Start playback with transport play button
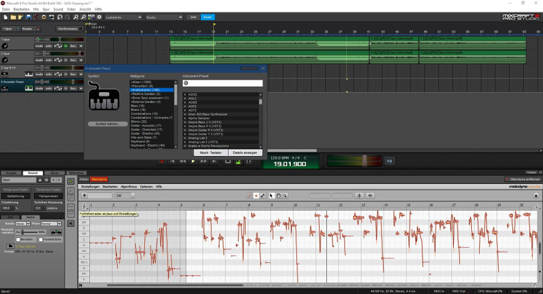 193,161
